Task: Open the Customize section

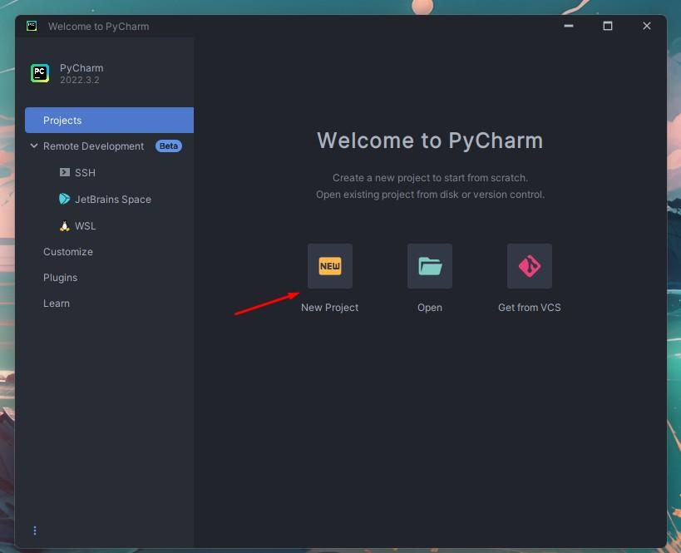Action: pyautogui.click(x=67, y=251)
